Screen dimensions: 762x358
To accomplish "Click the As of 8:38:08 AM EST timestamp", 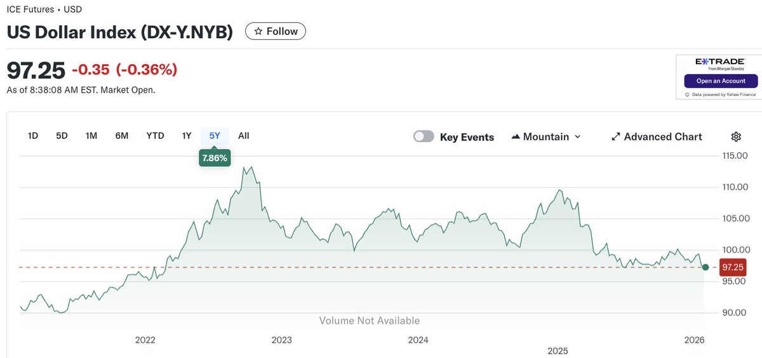I will click(x=81, y=90).
